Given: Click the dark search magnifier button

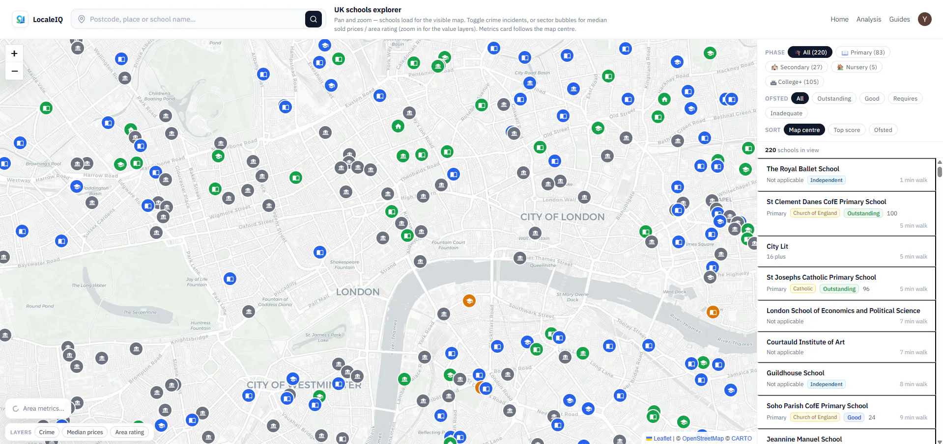Looking at the screenshot, I should [314, 19].
